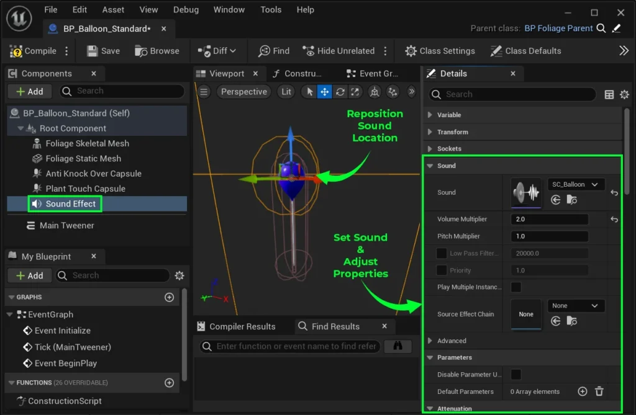The height and width of the screenshot is (415, 636).
Task: Select the rotate tool in viewport toolbar
Action: coord(340,92)
